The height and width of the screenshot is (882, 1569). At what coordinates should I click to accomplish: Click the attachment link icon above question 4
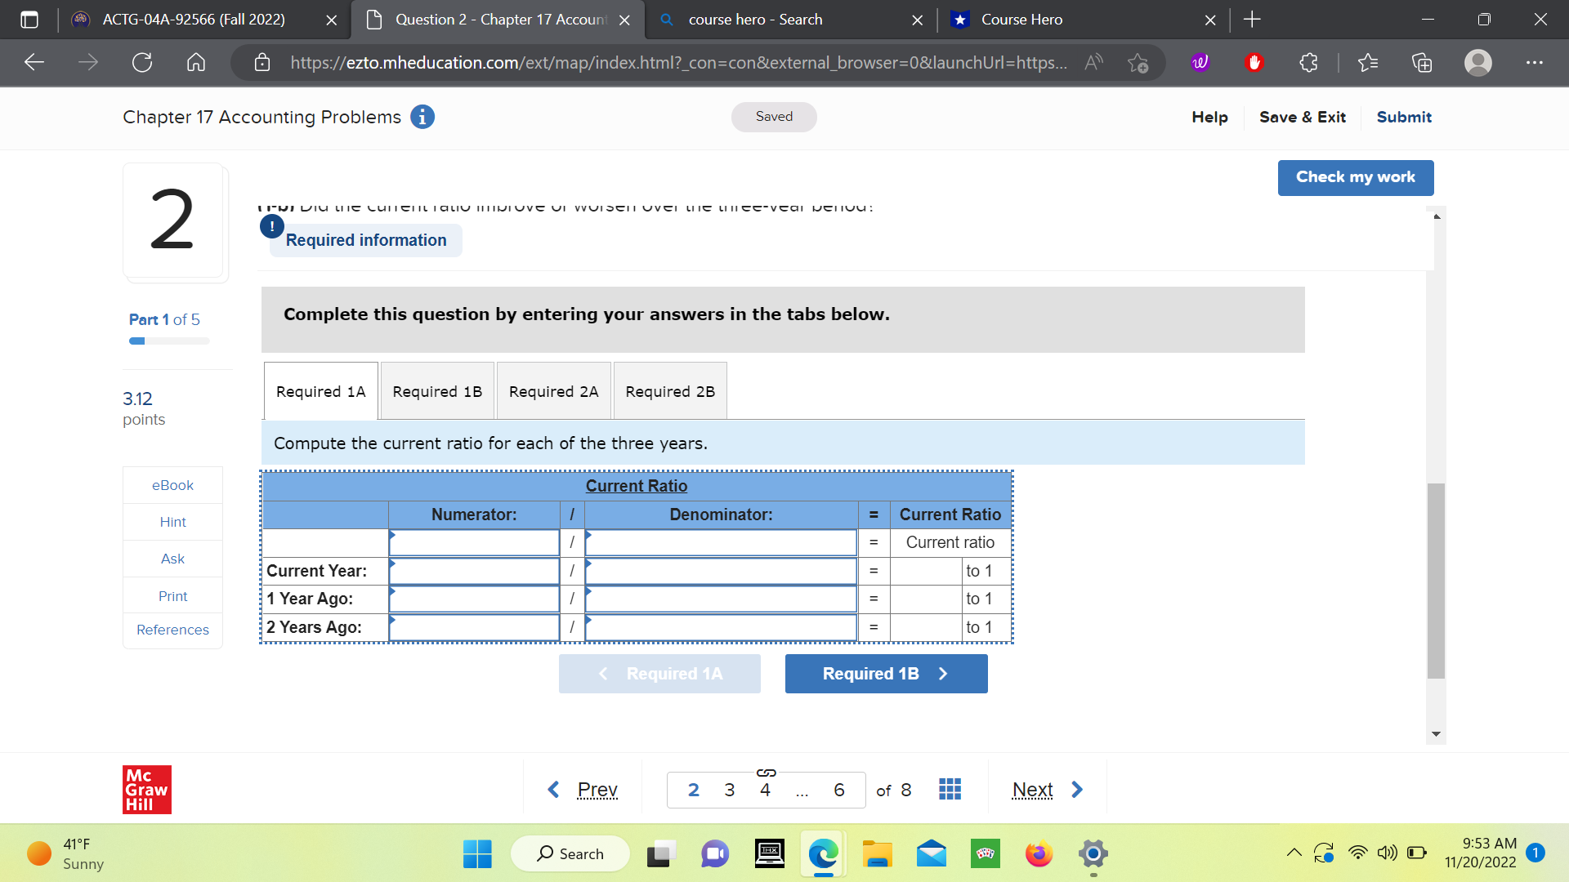(765, 772)
